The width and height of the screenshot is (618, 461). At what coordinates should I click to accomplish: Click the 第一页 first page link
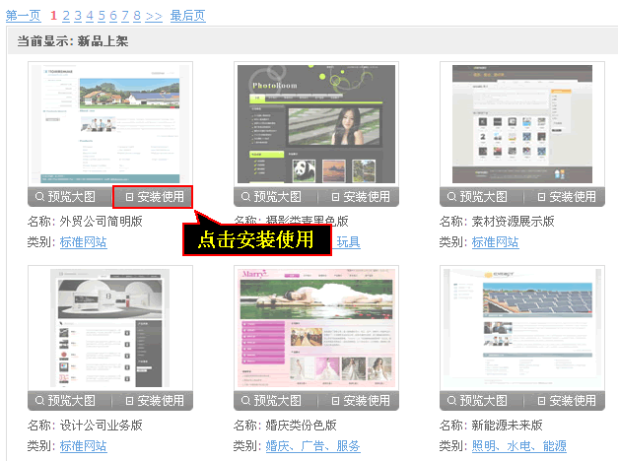click(23, 16)
